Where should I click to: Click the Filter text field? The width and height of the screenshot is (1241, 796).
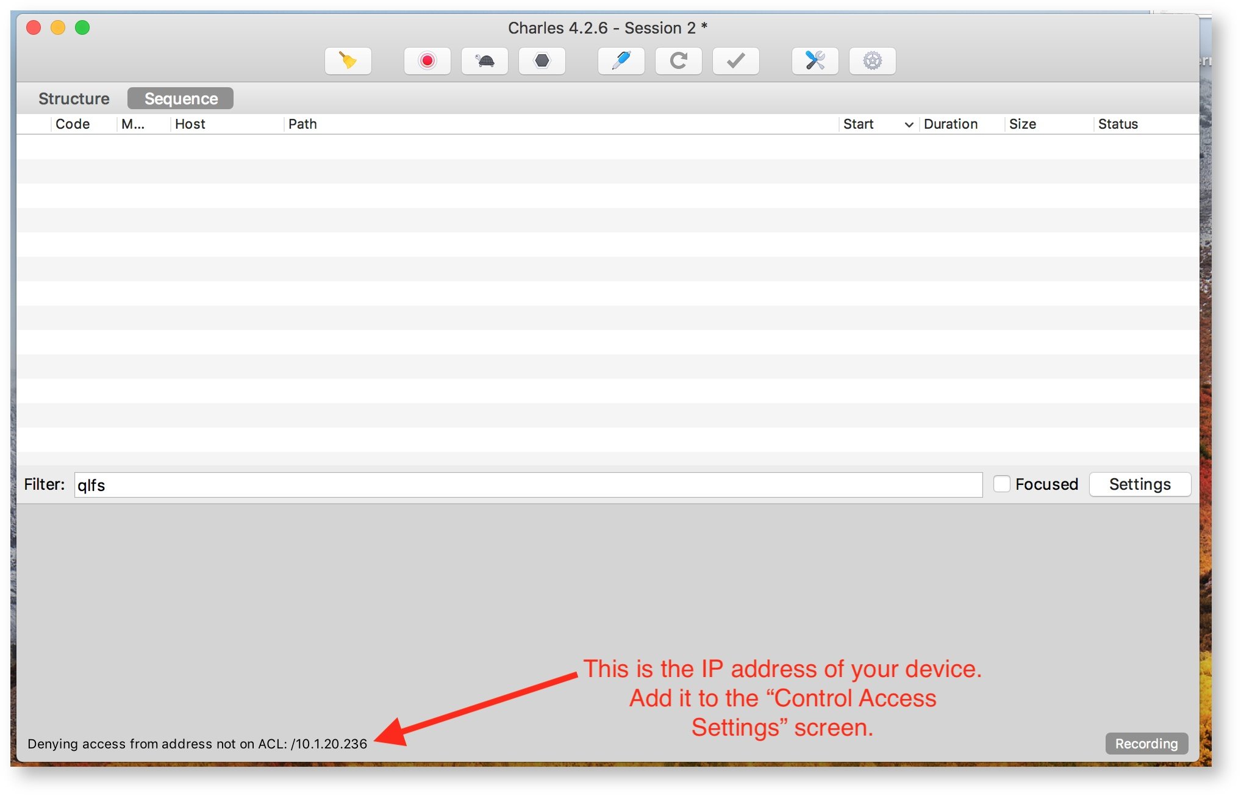click(x=528, y=485)
